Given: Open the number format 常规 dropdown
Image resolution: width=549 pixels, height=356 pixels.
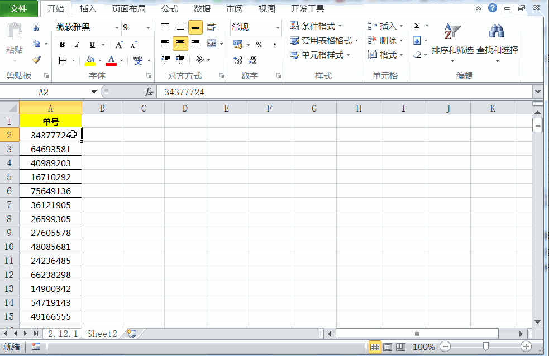Looking at the screenshot, I should point(278,28).
